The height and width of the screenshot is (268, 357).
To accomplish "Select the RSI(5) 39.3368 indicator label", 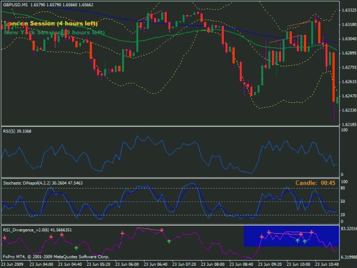I will [17, 131].
